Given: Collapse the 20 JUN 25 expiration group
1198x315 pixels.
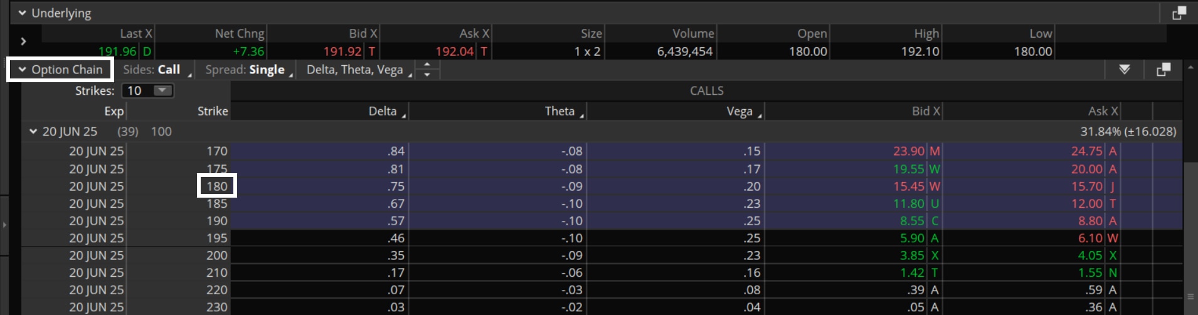Looking at the screenshot, I should click(33, 132).
